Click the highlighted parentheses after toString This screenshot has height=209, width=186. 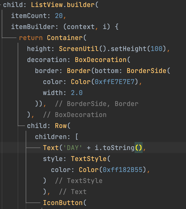(139, 148)
